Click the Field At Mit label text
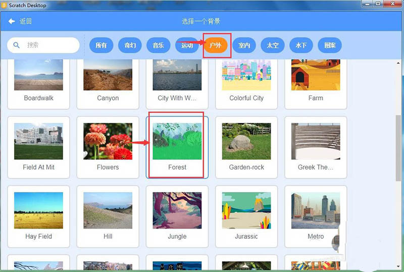Viewport: 404px width, 272px height. click(39, 167)
